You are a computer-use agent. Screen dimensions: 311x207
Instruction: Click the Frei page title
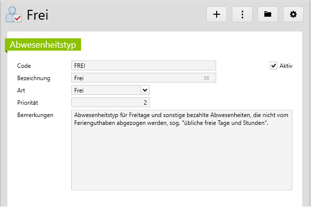click(x=37, y=15)
